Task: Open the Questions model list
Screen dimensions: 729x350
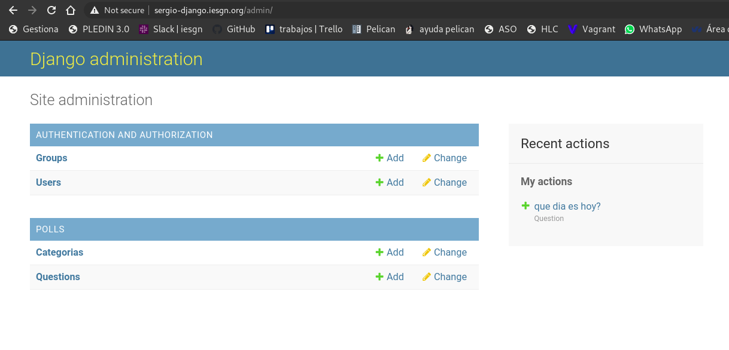Action: pyautogui.click(x=57, y=277)
